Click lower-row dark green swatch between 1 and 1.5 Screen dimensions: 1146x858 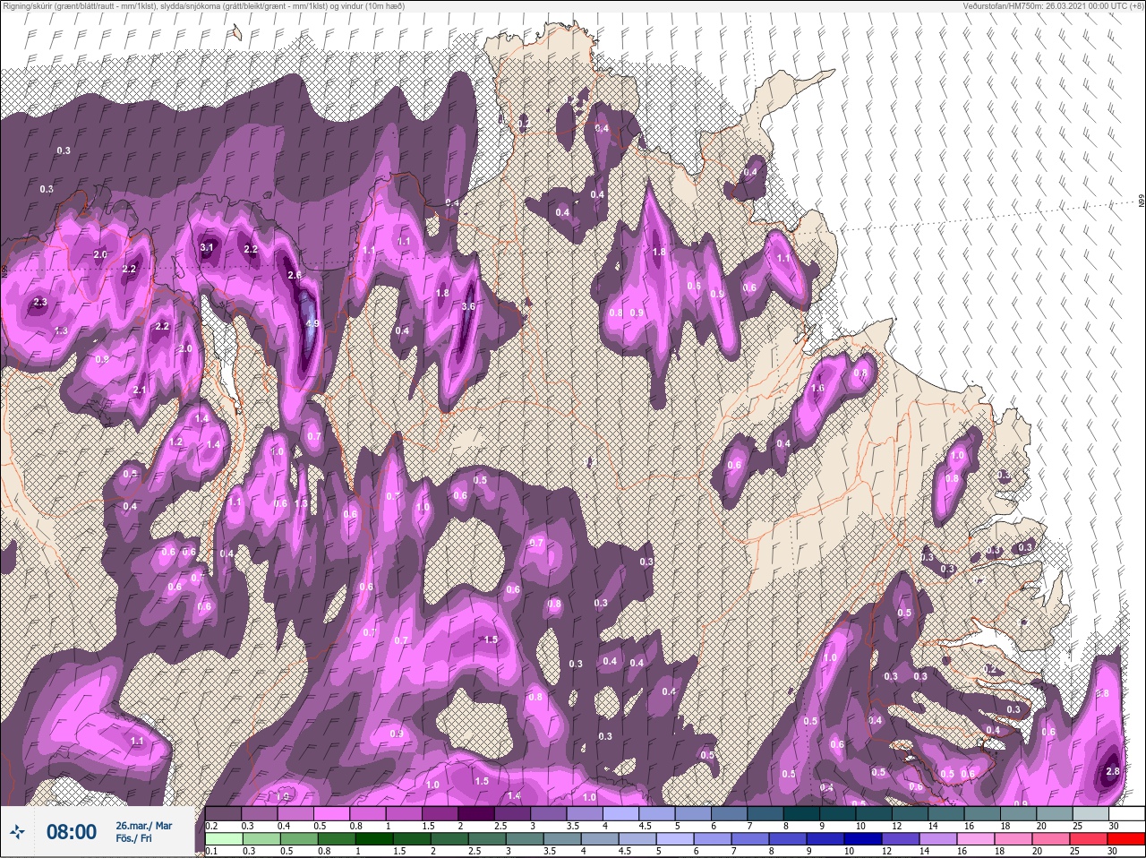coord(375,839)
